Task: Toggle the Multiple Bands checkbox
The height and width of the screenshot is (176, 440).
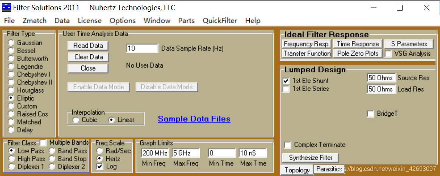Action: [x=43, y=143]
